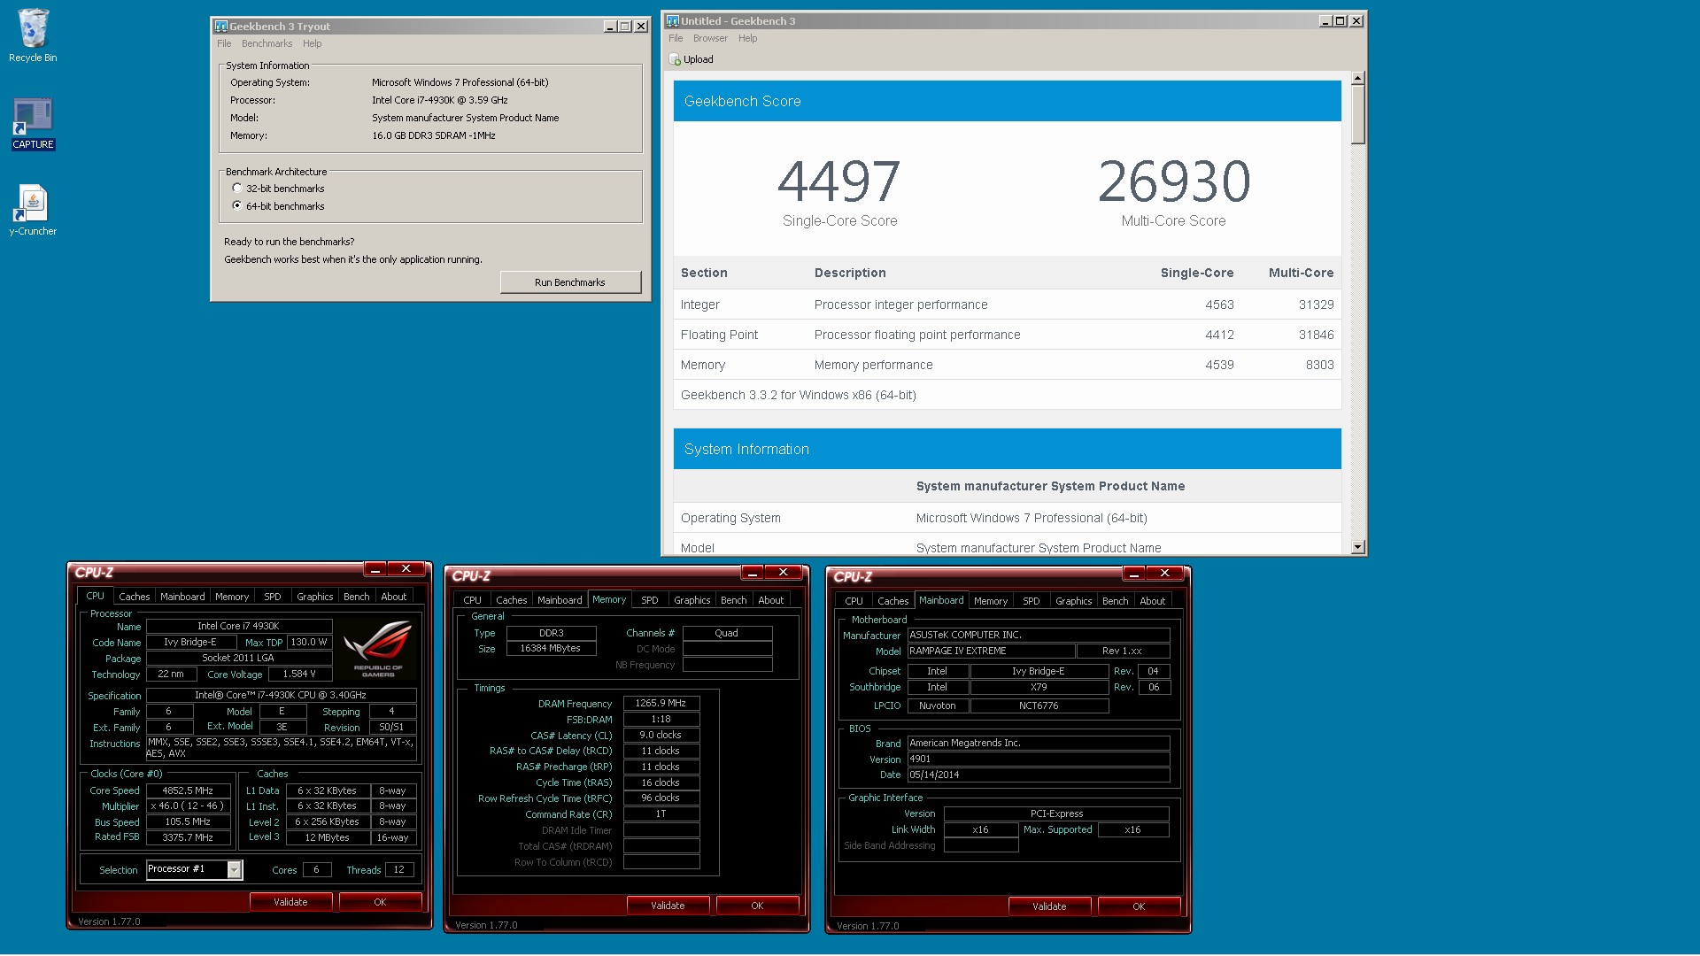Click Validate in the CPU-Z Memory window

click(668, 906)
